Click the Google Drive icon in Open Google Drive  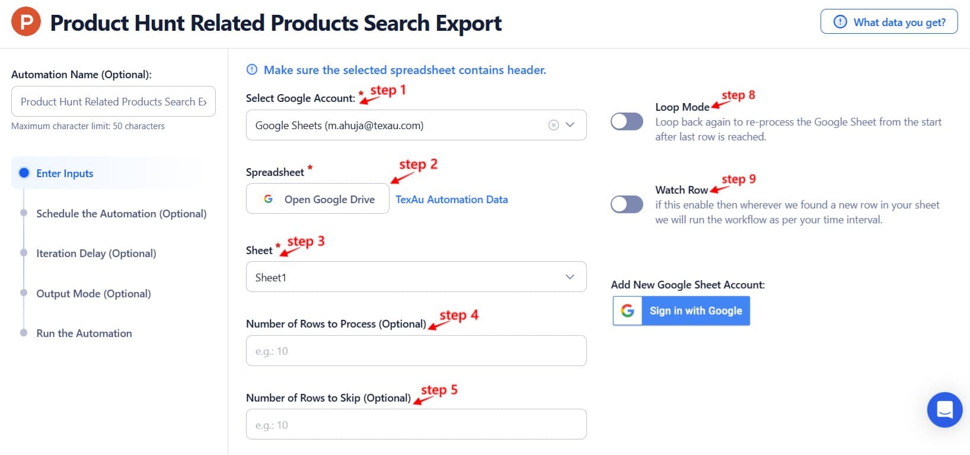coord(268,198)
